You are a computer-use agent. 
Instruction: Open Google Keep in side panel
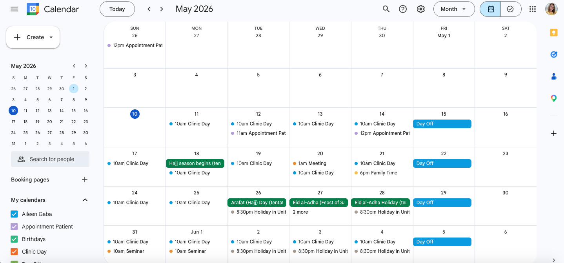(554, 33)
